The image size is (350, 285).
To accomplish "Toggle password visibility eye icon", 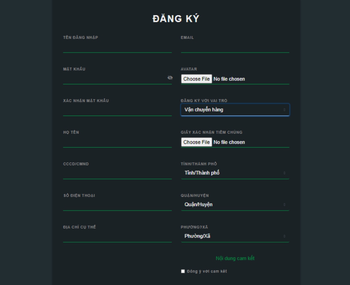I will [170, 78].
